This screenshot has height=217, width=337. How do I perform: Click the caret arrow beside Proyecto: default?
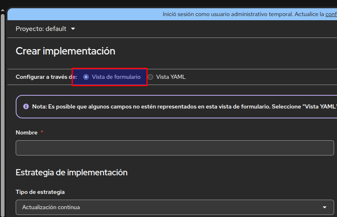[73, 29]
